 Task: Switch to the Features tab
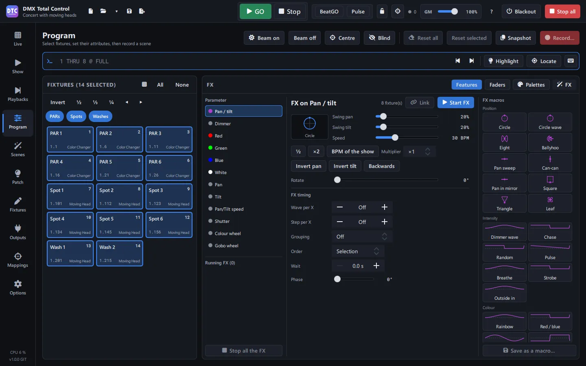[x=467, y=85]
